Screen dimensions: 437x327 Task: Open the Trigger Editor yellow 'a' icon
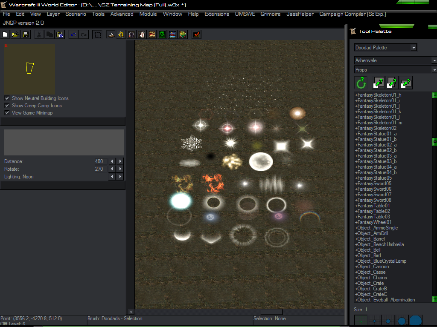(121, 34)
